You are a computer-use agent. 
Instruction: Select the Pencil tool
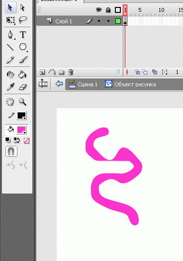click(10, 60)
